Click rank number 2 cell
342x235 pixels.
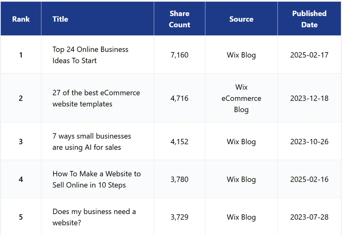[21, 98]
